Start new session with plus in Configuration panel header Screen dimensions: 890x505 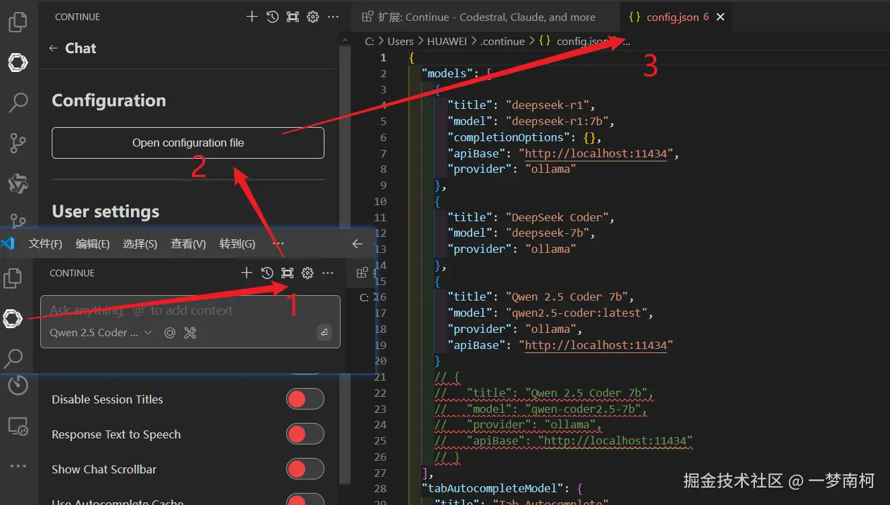point(252,17)
